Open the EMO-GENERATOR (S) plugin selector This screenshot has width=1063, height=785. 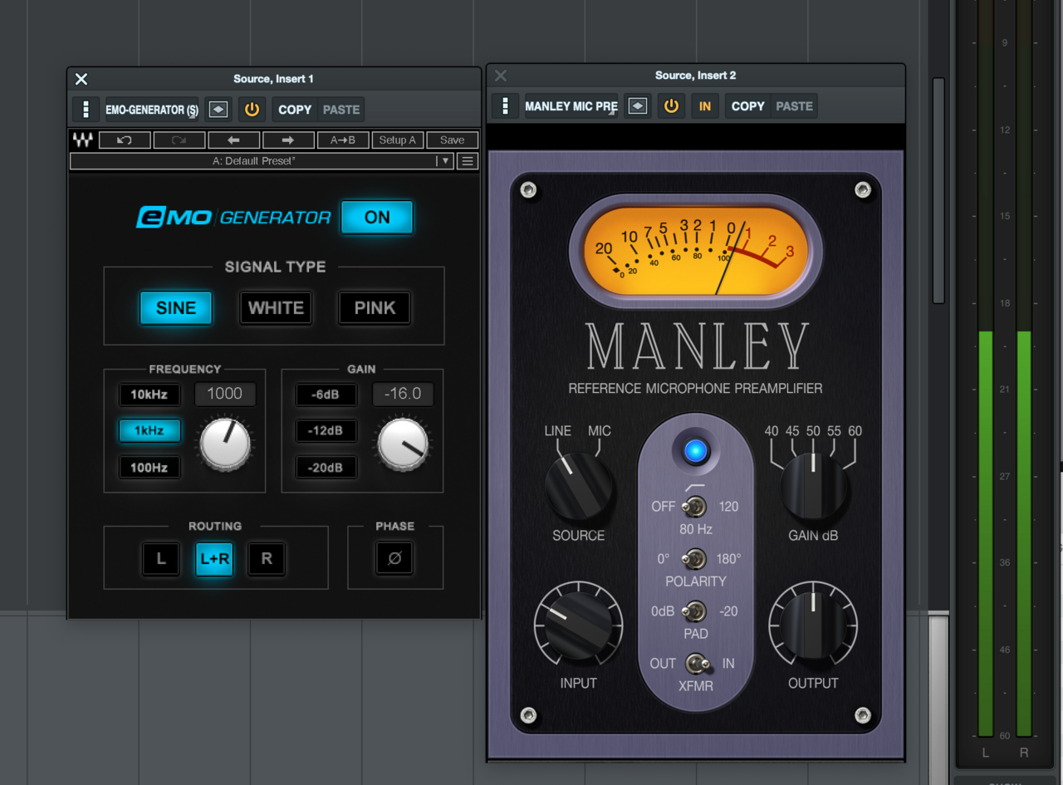(x=153, y=110)
